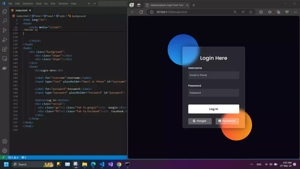This screenshot has height=169, width=300.
Task: Click the style breadcrumb segment
Action: pos(61,16)
